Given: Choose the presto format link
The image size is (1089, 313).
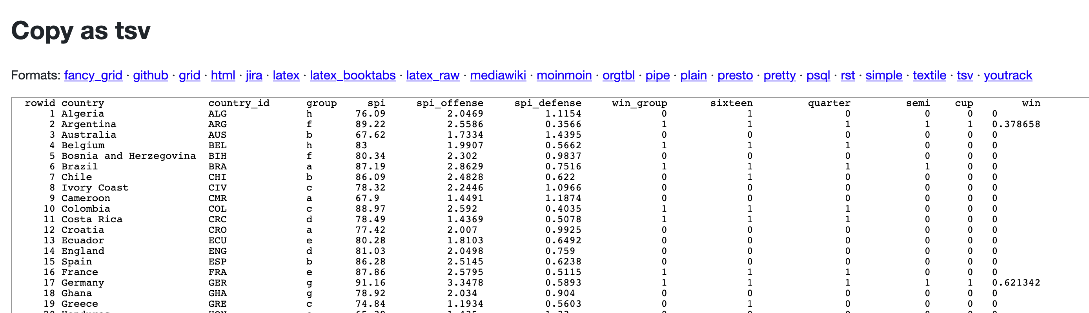Looking at the screenshot, I should (x=735, y=75).
